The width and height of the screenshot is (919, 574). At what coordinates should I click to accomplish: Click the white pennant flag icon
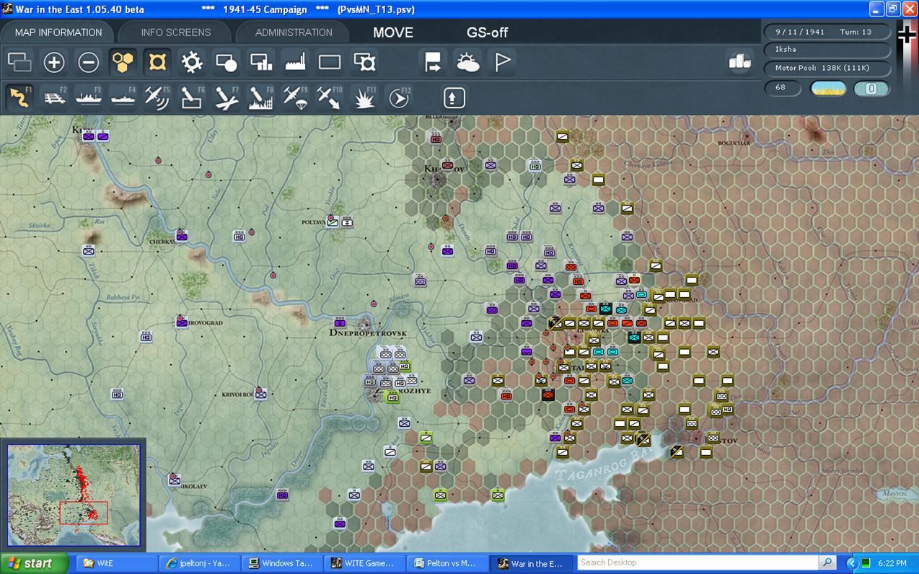click(502, 63)
